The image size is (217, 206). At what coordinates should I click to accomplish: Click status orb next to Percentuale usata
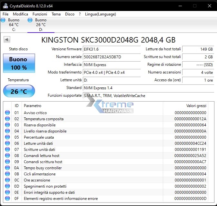pos(7,137)
